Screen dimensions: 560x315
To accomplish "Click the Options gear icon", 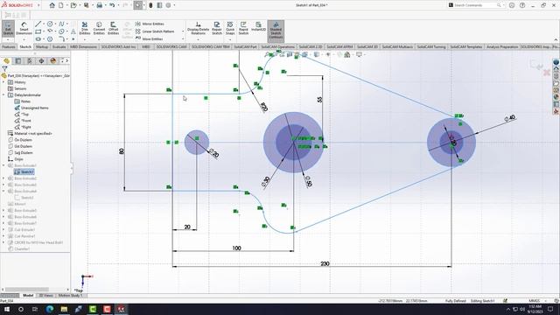I will click(168, 5).
